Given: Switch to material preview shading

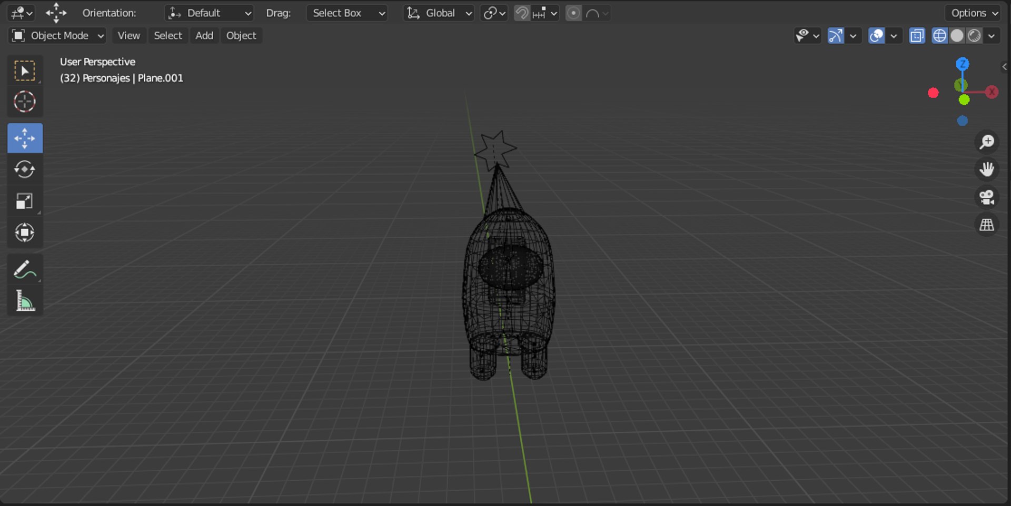Looking at the screenshot, I should coord(975,36).
